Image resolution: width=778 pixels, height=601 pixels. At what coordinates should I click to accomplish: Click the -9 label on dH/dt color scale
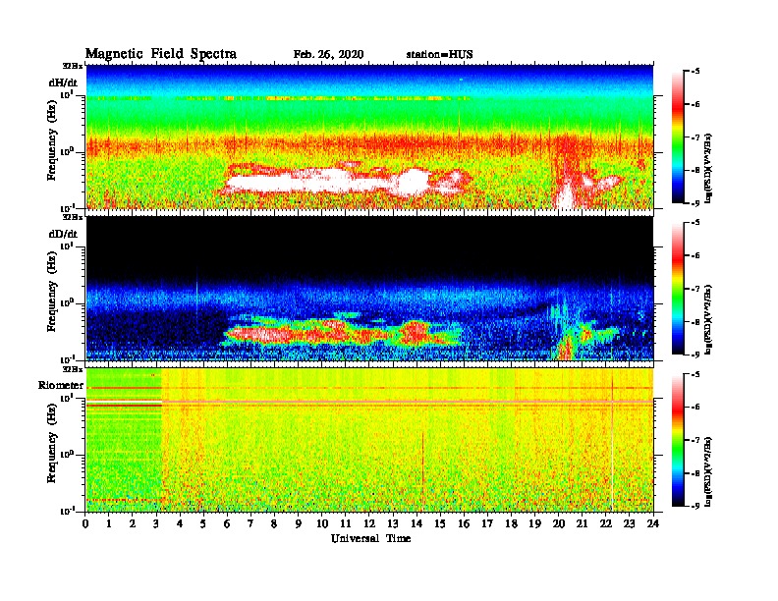pos(695,203)
